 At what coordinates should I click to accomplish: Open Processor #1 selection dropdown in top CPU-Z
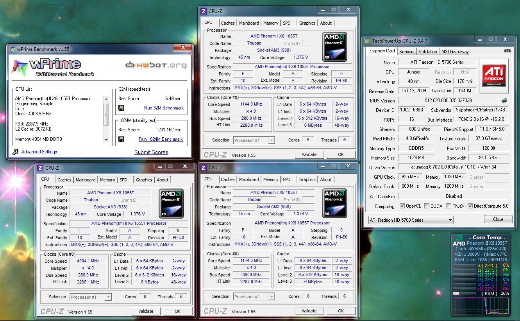tap(254, 140)
